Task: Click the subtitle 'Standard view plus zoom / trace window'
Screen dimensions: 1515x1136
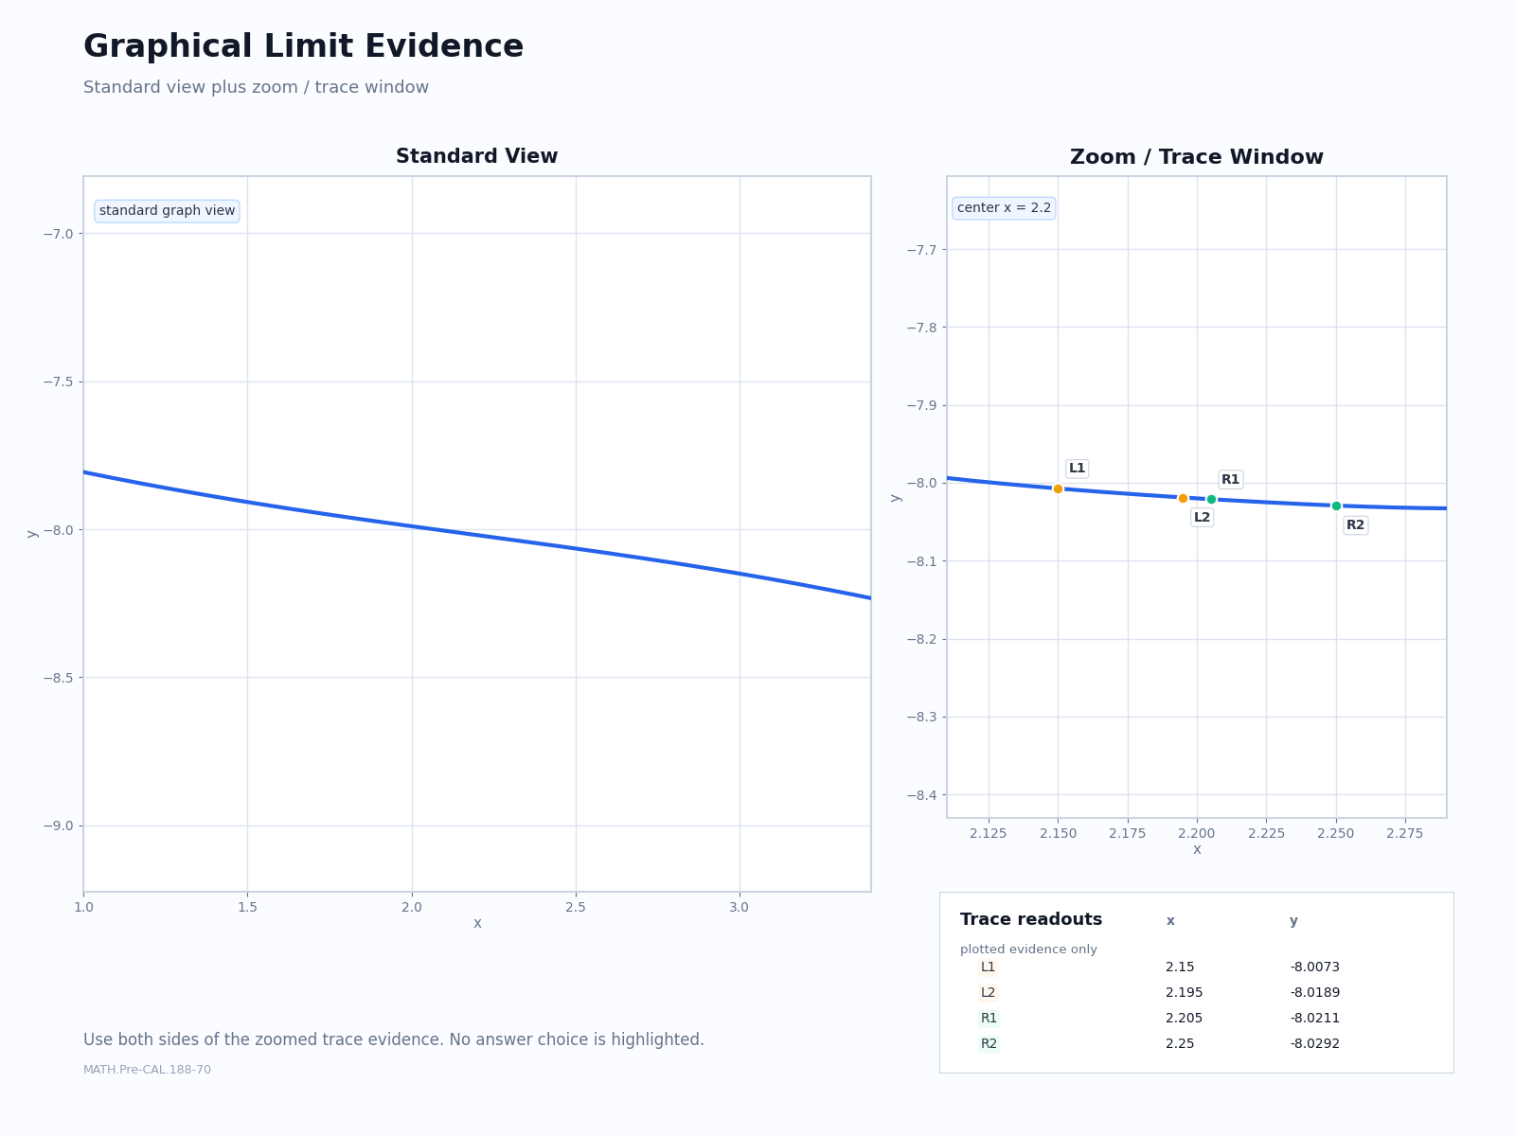Action: [256, 88]
